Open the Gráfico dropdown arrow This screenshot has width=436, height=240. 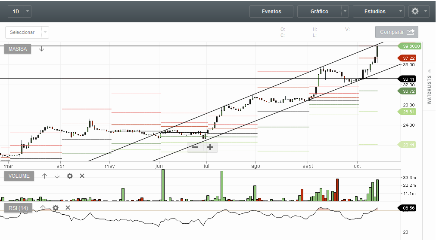tap(345, 12)
